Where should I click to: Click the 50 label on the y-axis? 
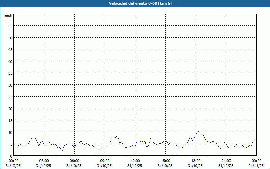tap(10, 38)
